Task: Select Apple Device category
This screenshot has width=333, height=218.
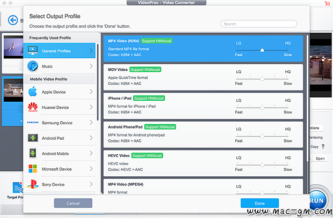Action: (x=59, y=92)
